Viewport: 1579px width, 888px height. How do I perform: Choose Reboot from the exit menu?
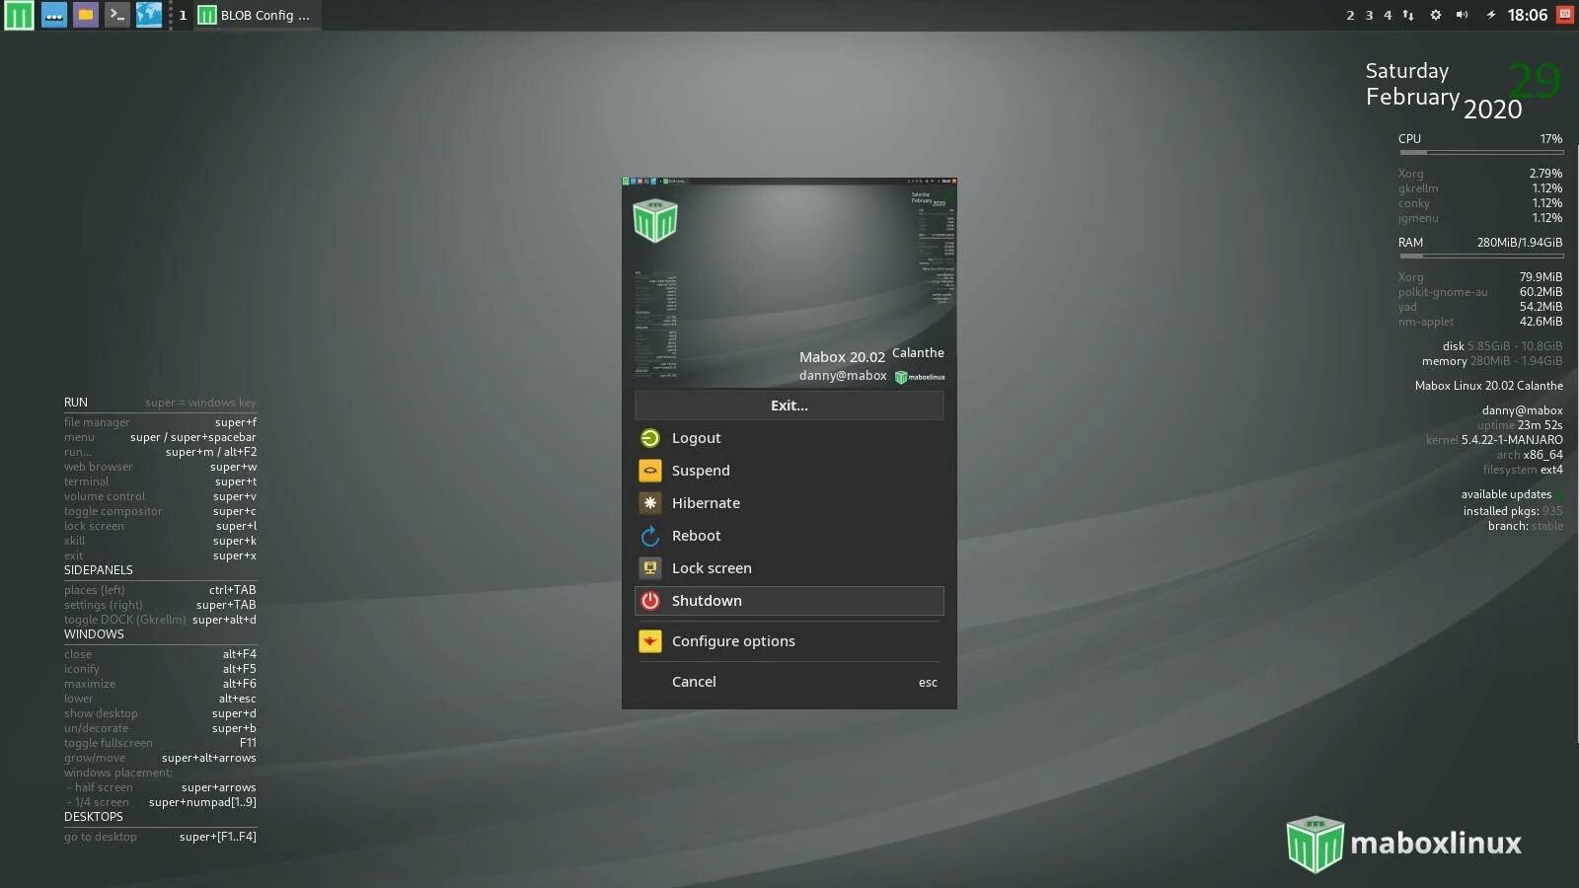789,536
